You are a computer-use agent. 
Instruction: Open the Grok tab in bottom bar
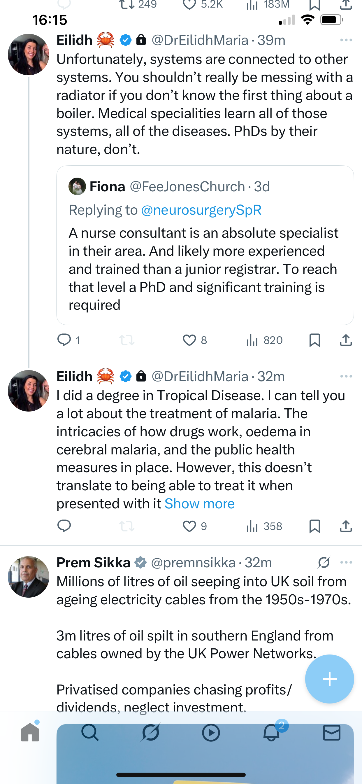point(151,733)
